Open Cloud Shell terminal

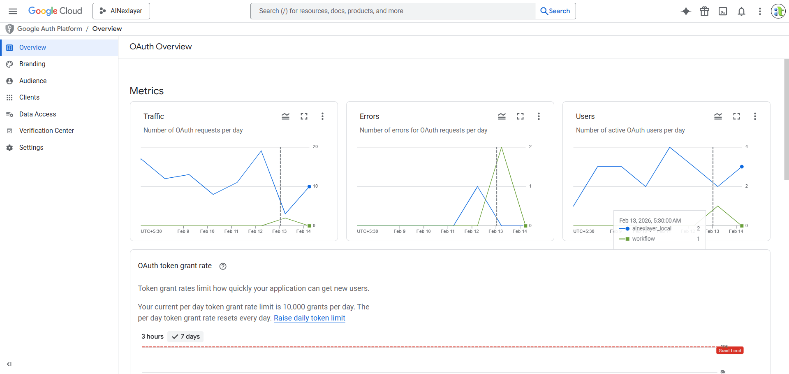[723, 11]
